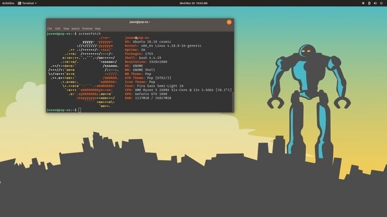Click the 'Font: Fira Sans Semi-Light 10' line

click(x=154, y=86)
